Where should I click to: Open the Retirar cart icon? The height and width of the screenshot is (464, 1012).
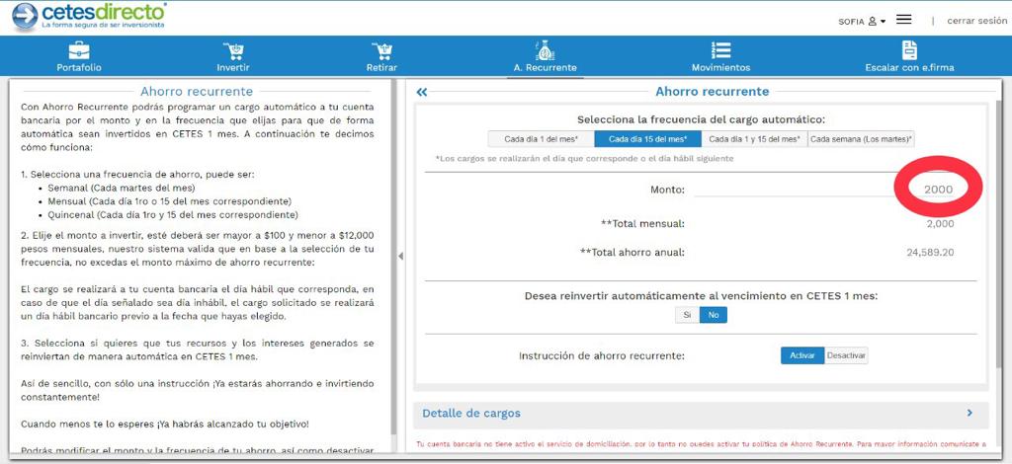382,51
